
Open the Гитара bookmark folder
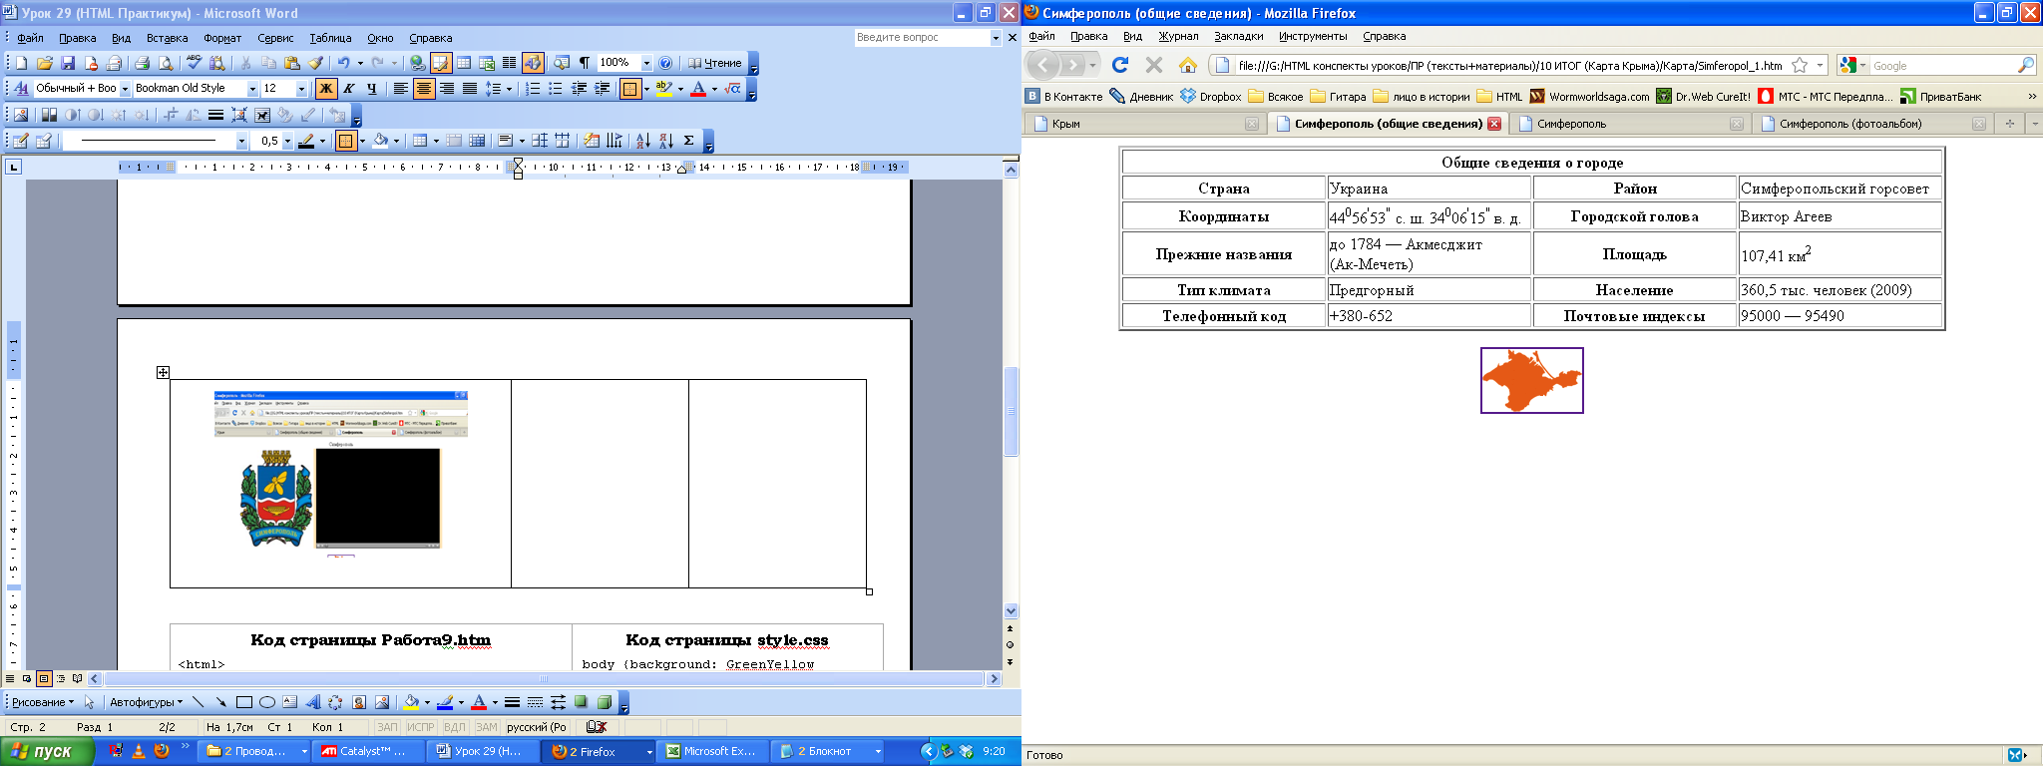[1339, 97]
